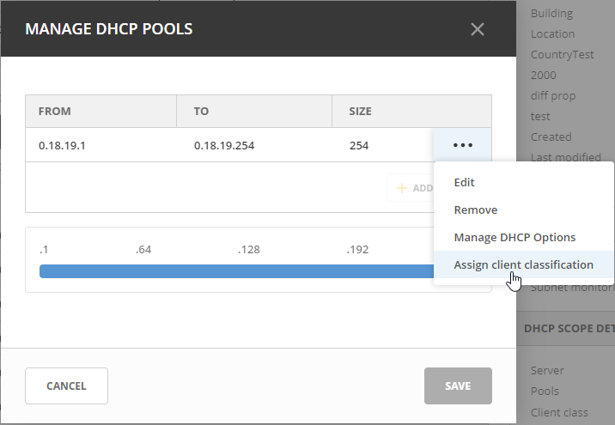Viewport: 615px width, 425px height.
Task: Click the pool size value 254
Action: (359, 146)
